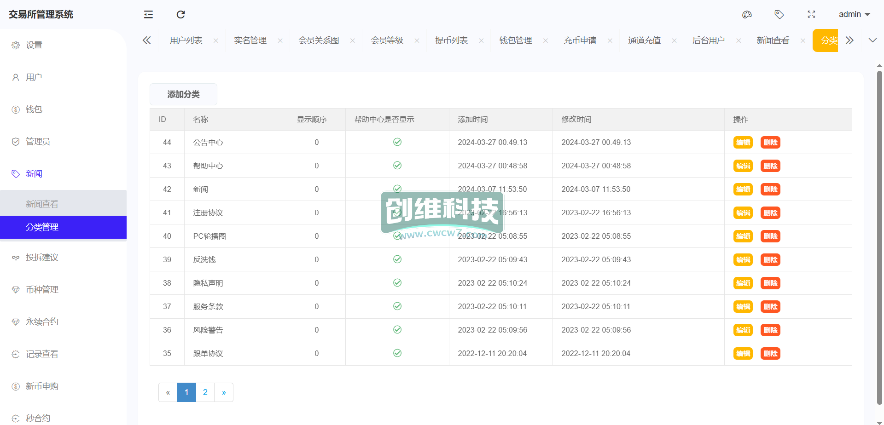Click the tag icon in the top bar

tap(779, 15)
